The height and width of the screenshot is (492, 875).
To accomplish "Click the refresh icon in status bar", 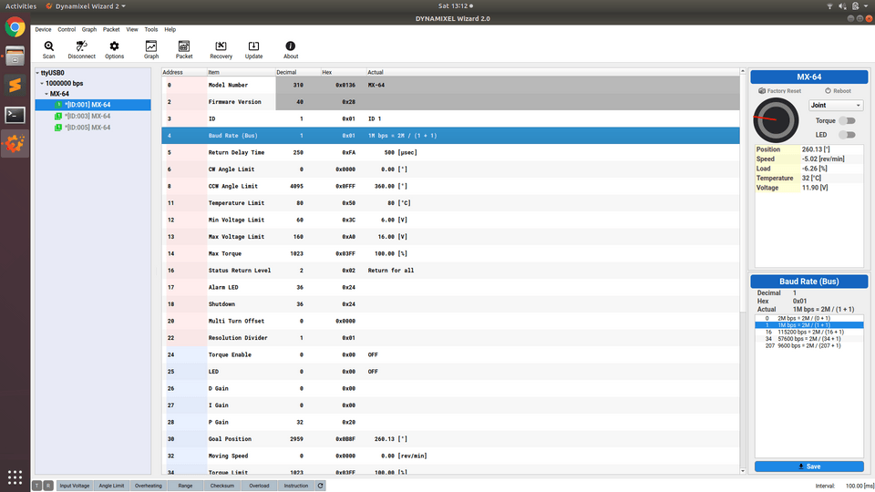I will pyautogui.click(x=320, y=486).
